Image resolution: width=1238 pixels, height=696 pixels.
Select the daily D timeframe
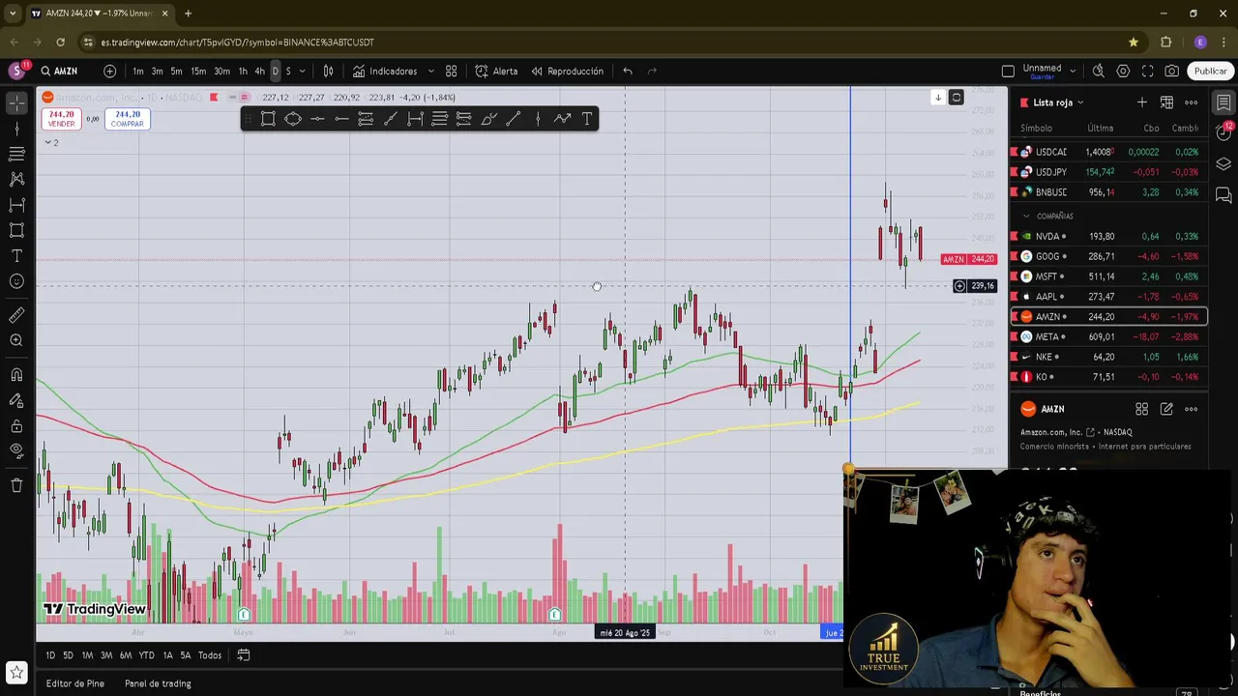tap(275, 71)
